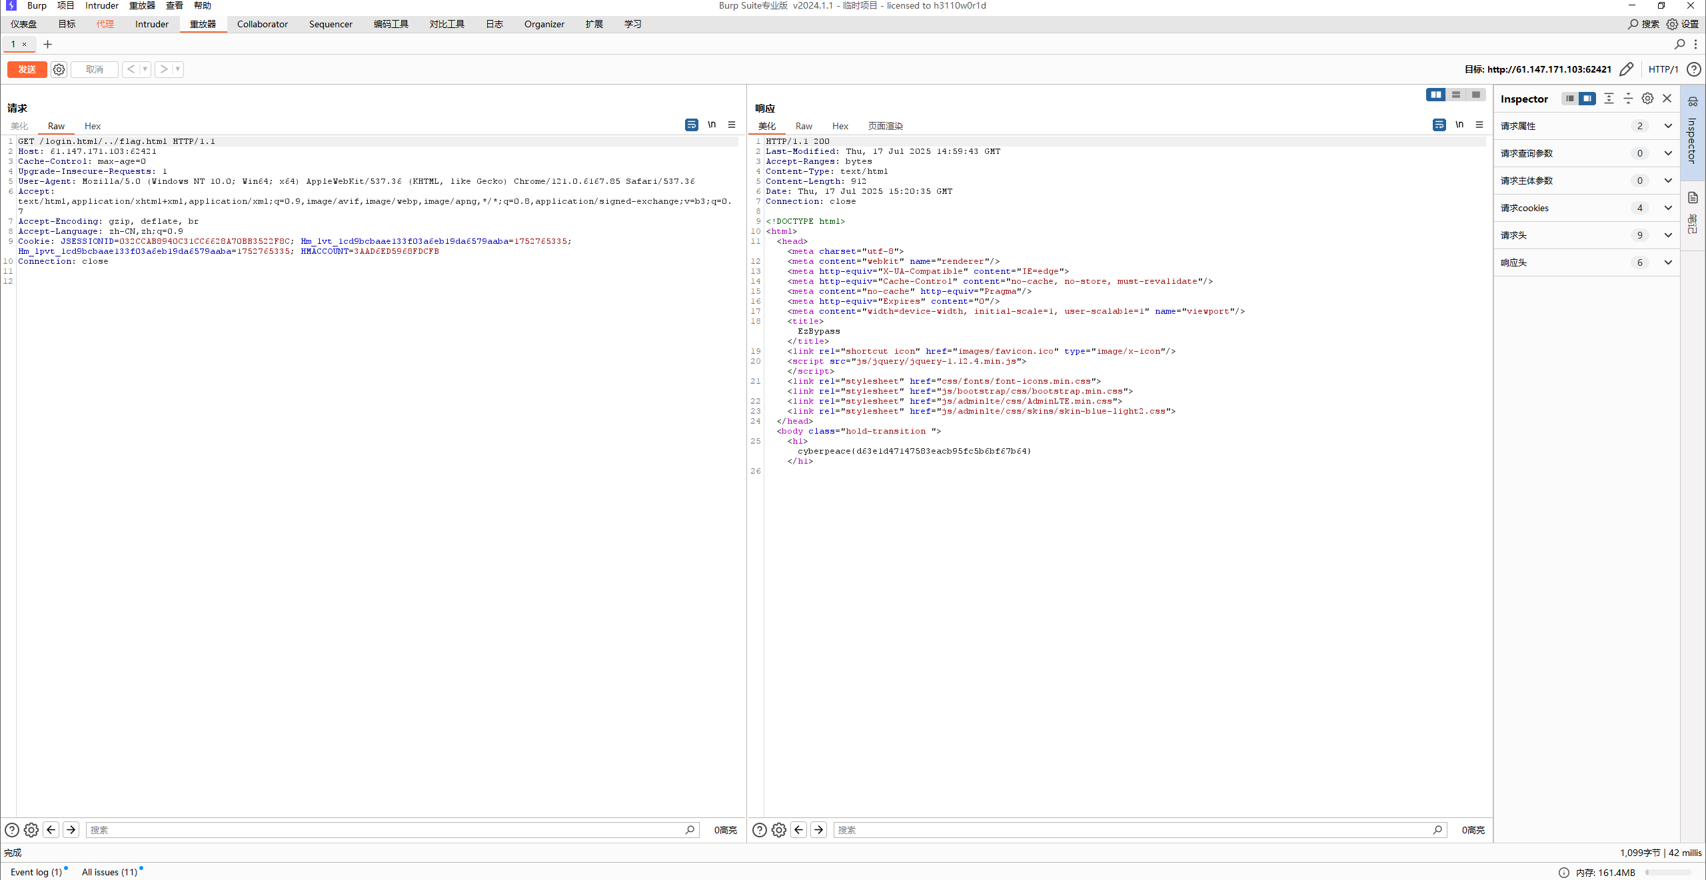The image size is (1706, 880).
Task: Close the Inspector panel
Action: coord(1667,99)
